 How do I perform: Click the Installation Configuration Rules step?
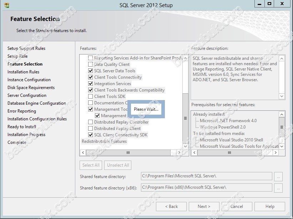(x=37, y=119)
